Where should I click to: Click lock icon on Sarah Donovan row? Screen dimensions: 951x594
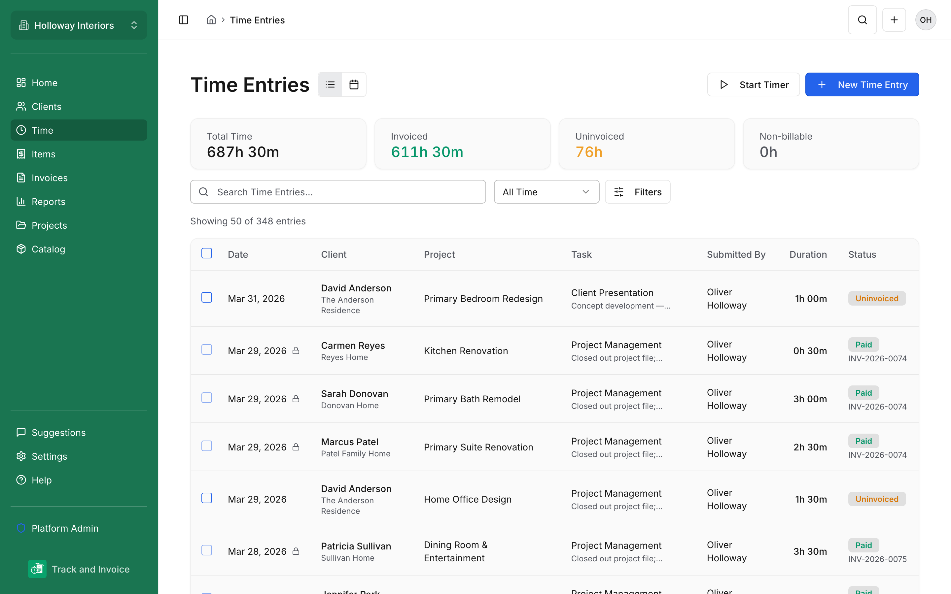tap(296, 399)
